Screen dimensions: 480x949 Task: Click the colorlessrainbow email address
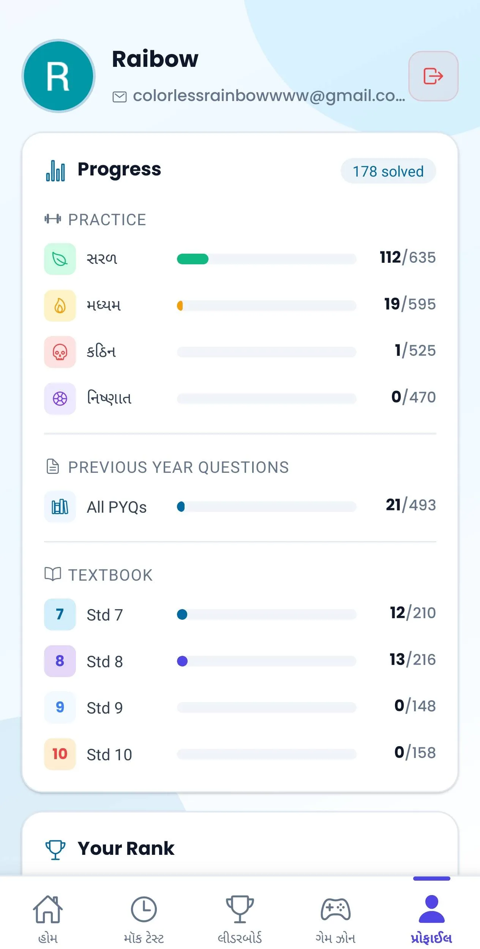269,96
